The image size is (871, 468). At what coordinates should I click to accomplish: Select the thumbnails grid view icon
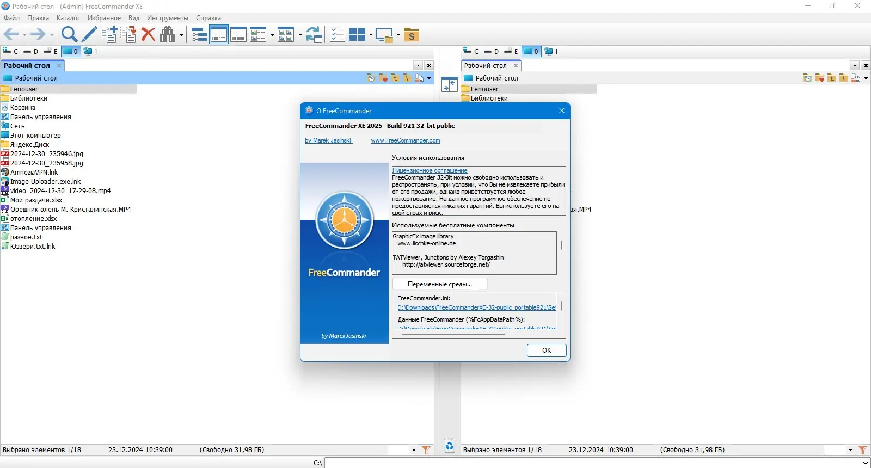click(x=286, y=34)
